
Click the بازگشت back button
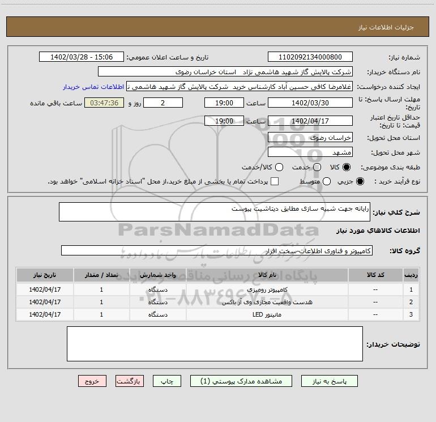click(130, 381)
